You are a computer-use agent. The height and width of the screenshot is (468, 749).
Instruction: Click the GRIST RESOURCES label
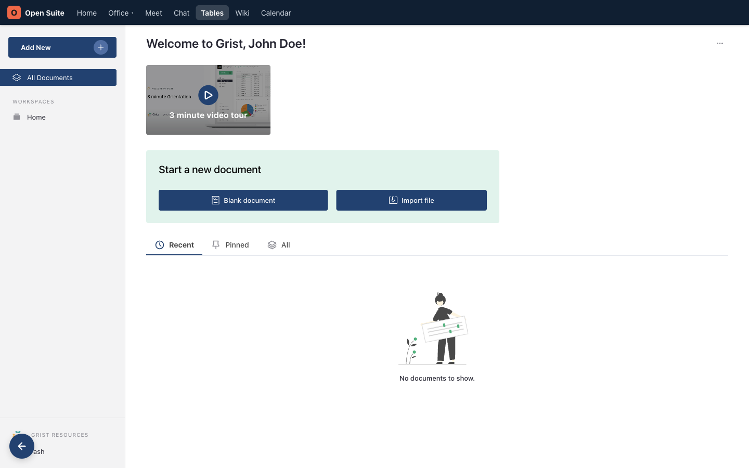(x=60, y=435)
